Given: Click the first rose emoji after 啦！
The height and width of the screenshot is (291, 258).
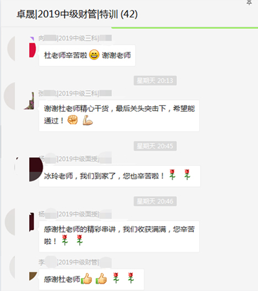Looking at the screenshot, I should [x=64, y=240].
